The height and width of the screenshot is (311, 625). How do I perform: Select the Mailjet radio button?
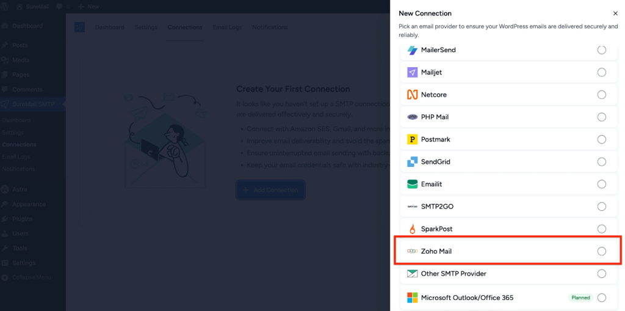coord(601,72)
